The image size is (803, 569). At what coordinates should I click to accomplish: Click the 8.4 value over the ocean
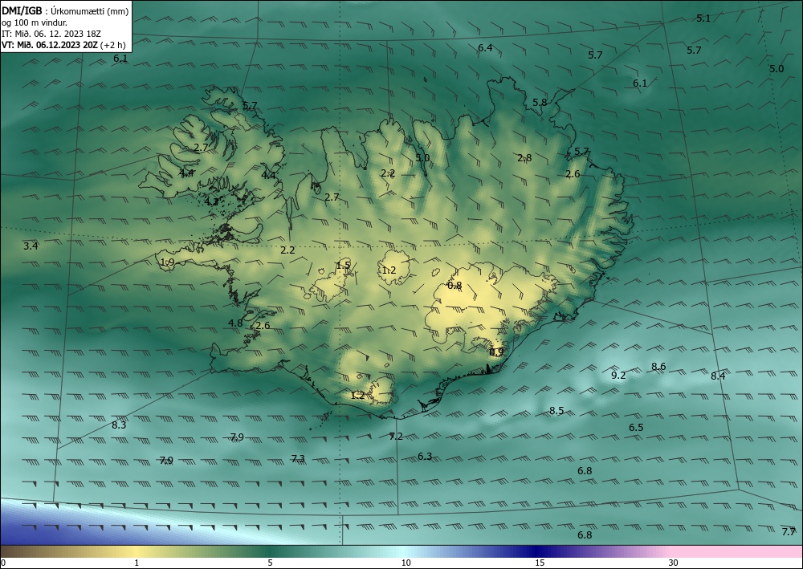pos(718,376)
